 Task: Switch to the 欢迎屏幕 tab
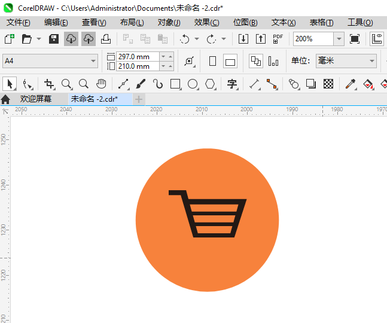(x=36, y=99)
